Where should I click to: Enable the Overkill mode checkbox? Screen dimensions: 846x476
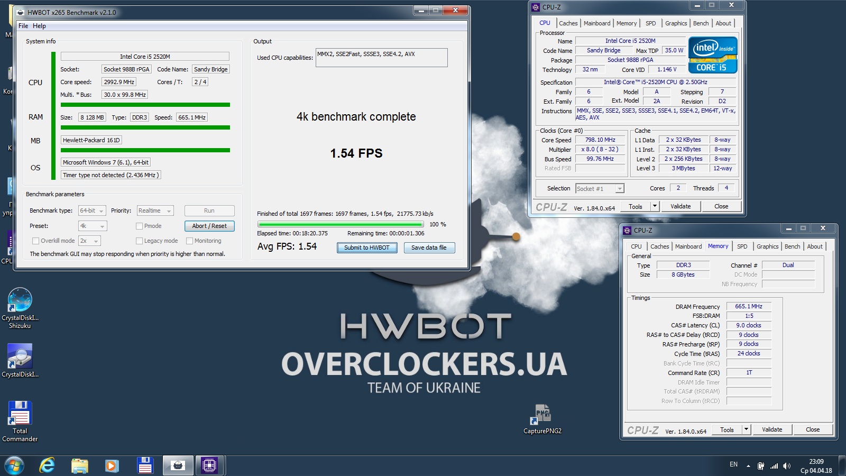pos(36,241)
